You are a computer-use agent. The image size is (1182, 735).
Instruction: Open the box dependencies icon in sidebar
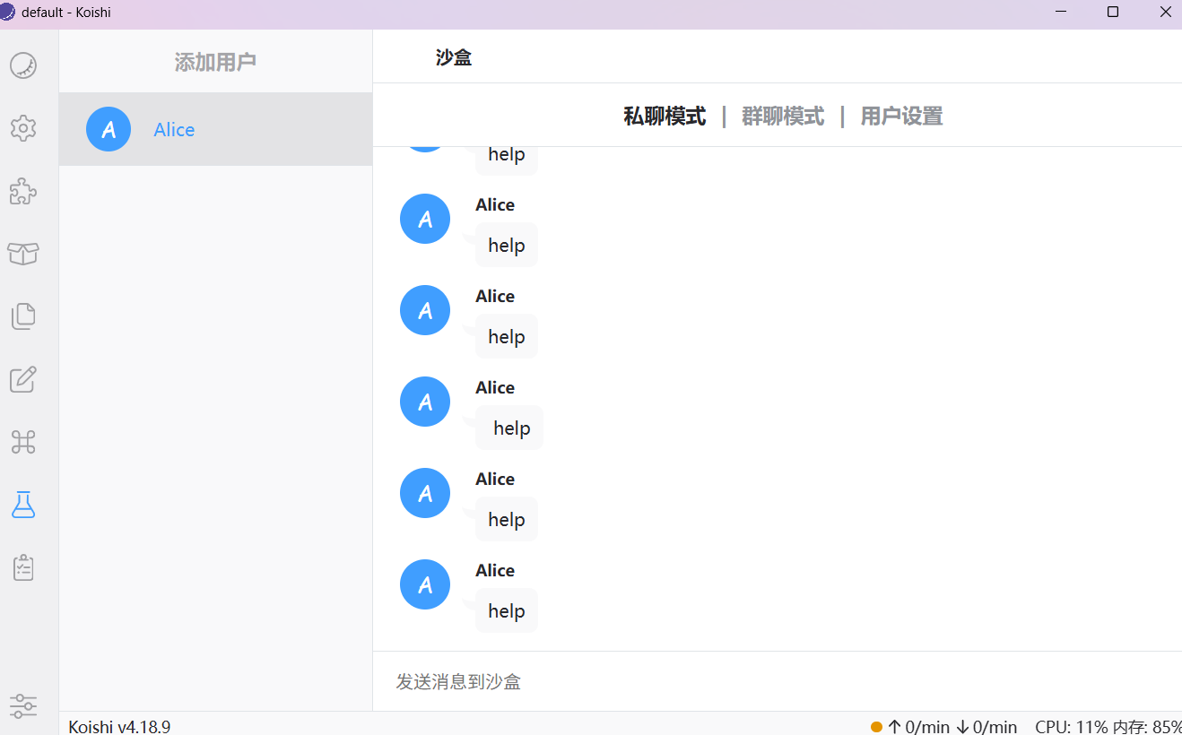click(x=23, y=254)
